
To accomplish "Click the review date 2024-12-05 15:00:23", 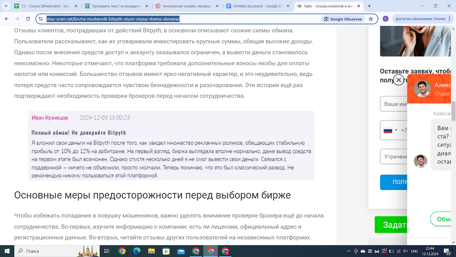I will (105, 118).
